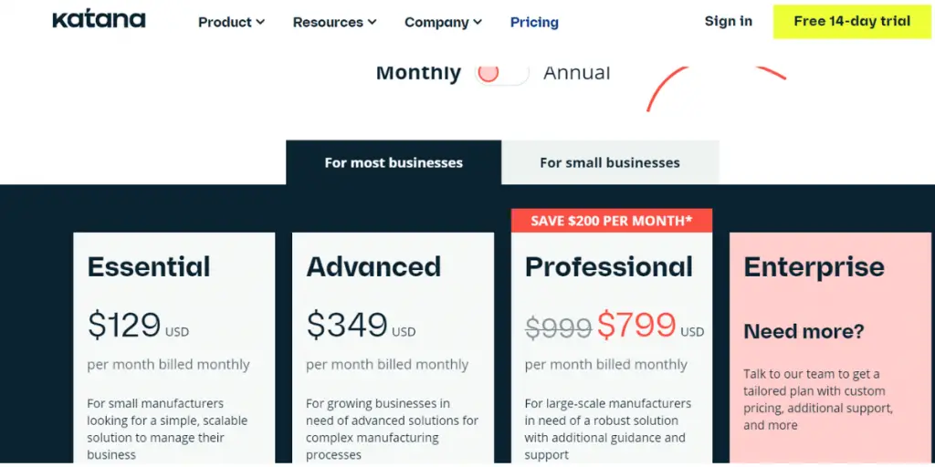Click the chevron next to Product
Viewport: 935px width, 467px height.
pos(260,22)
